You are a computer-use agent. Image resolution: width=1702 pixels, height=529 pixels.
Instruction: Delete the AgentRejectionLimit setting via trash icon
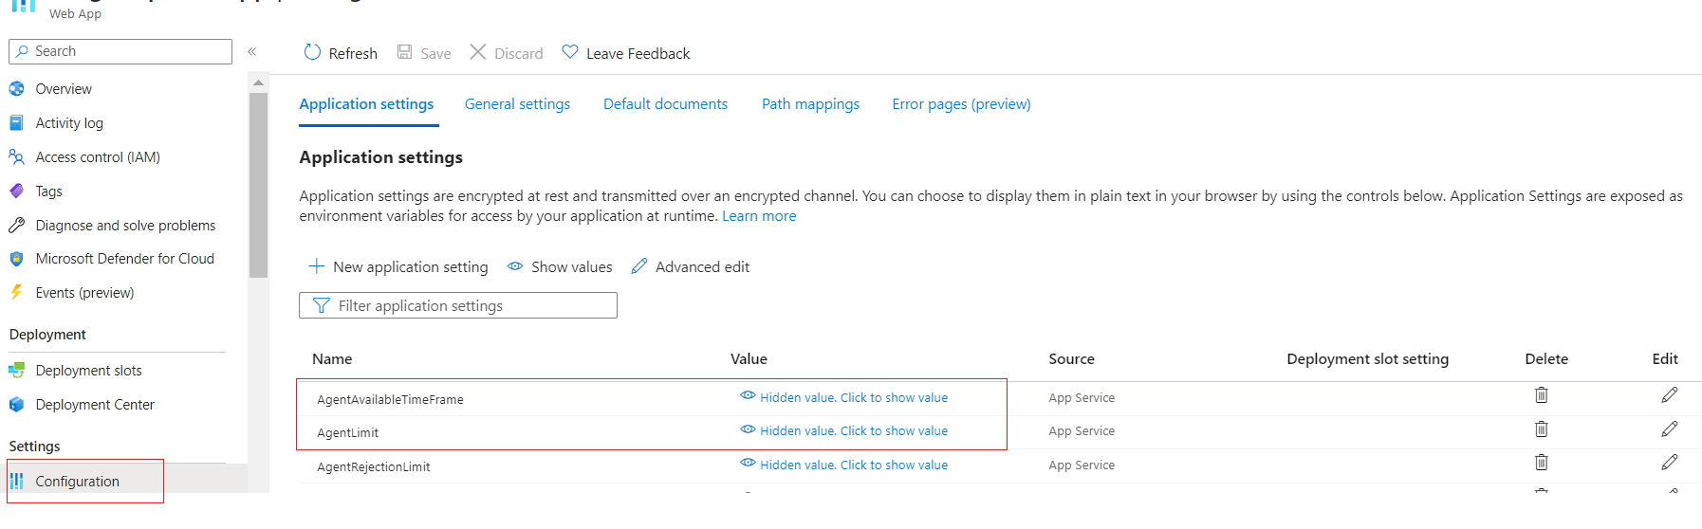click(1542, 463)
